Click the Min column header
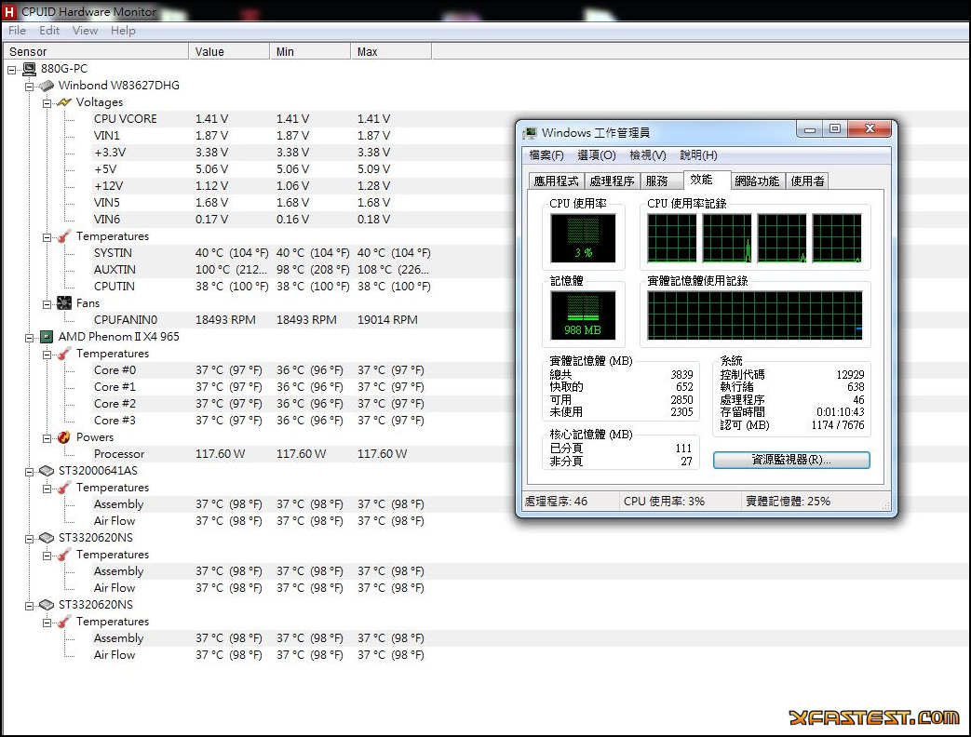This screenshot has height=737, width=971. tap(310, 51)
